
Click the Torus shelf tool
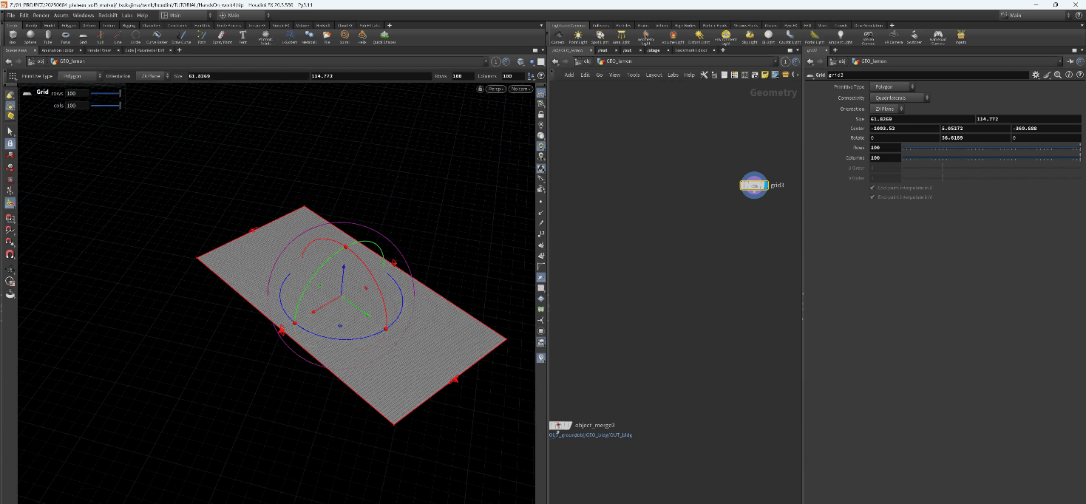[x=66, y=36]
